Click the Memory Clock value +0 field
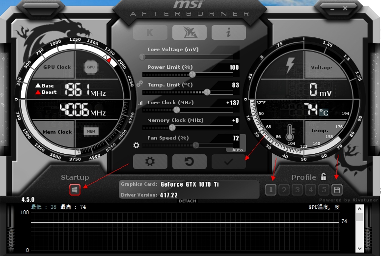381x256 pixels. point(236,120)
